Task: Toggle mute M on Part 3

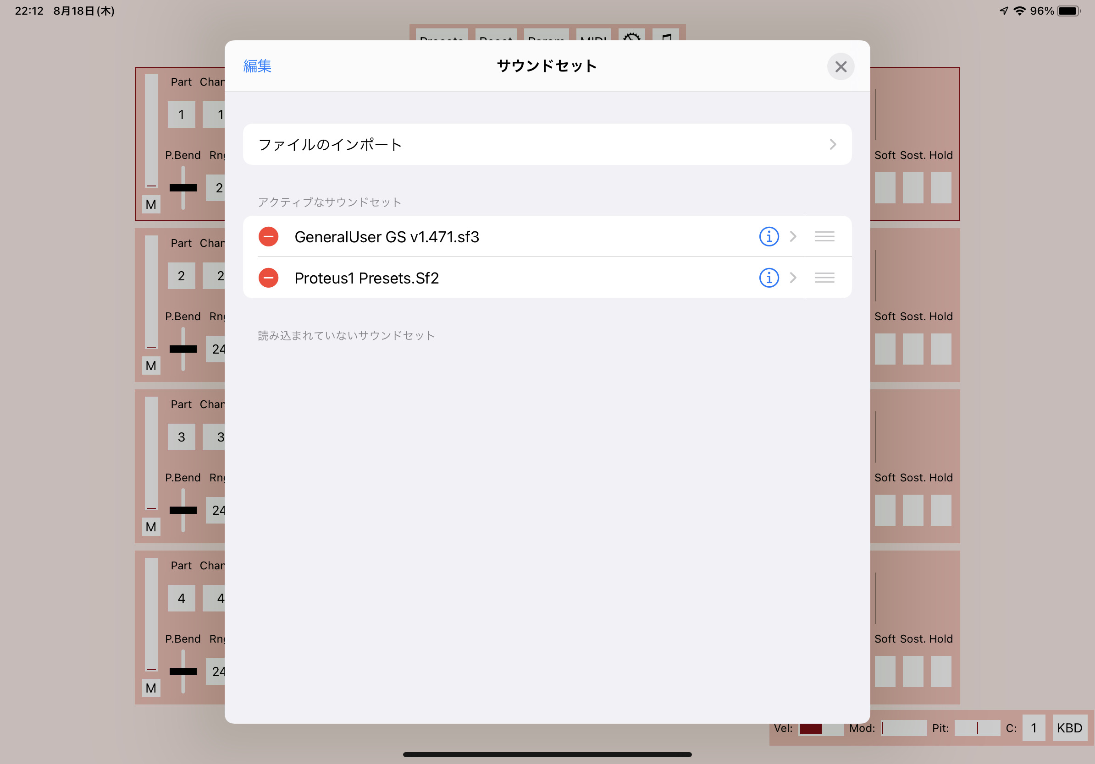Action: [x=151, y=527]
